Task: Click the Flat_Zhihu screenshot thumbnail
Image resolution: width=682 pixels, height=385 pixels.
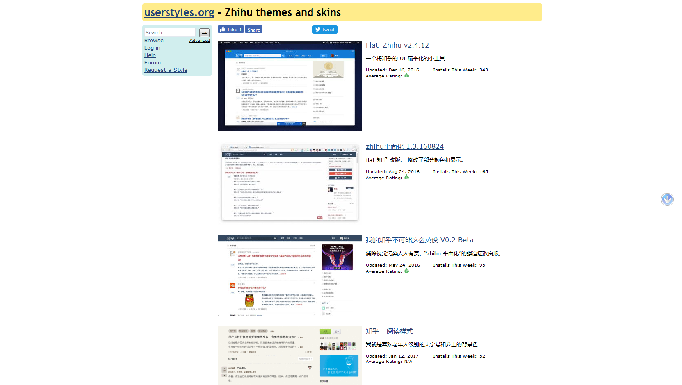Action: [x=290, y=86]
